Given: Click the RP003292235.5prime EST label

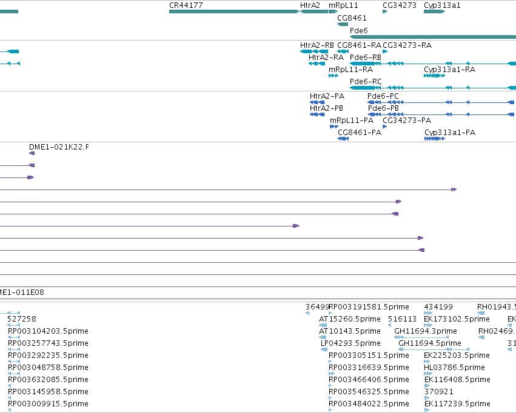Looking at the screenshot, I should (x=48, y=355).
